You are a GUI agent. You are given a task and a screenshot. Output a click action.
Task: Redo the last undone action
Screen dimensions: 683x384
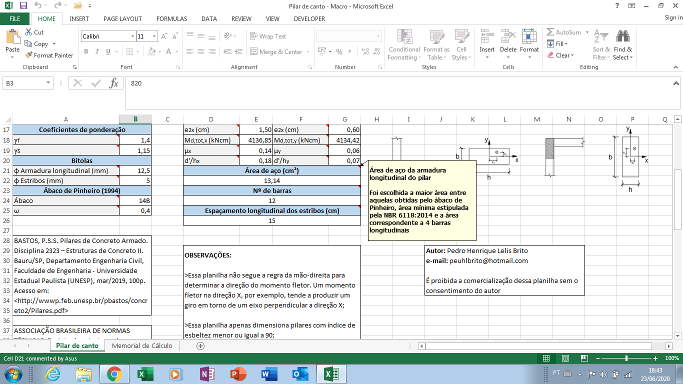point(57,6)
